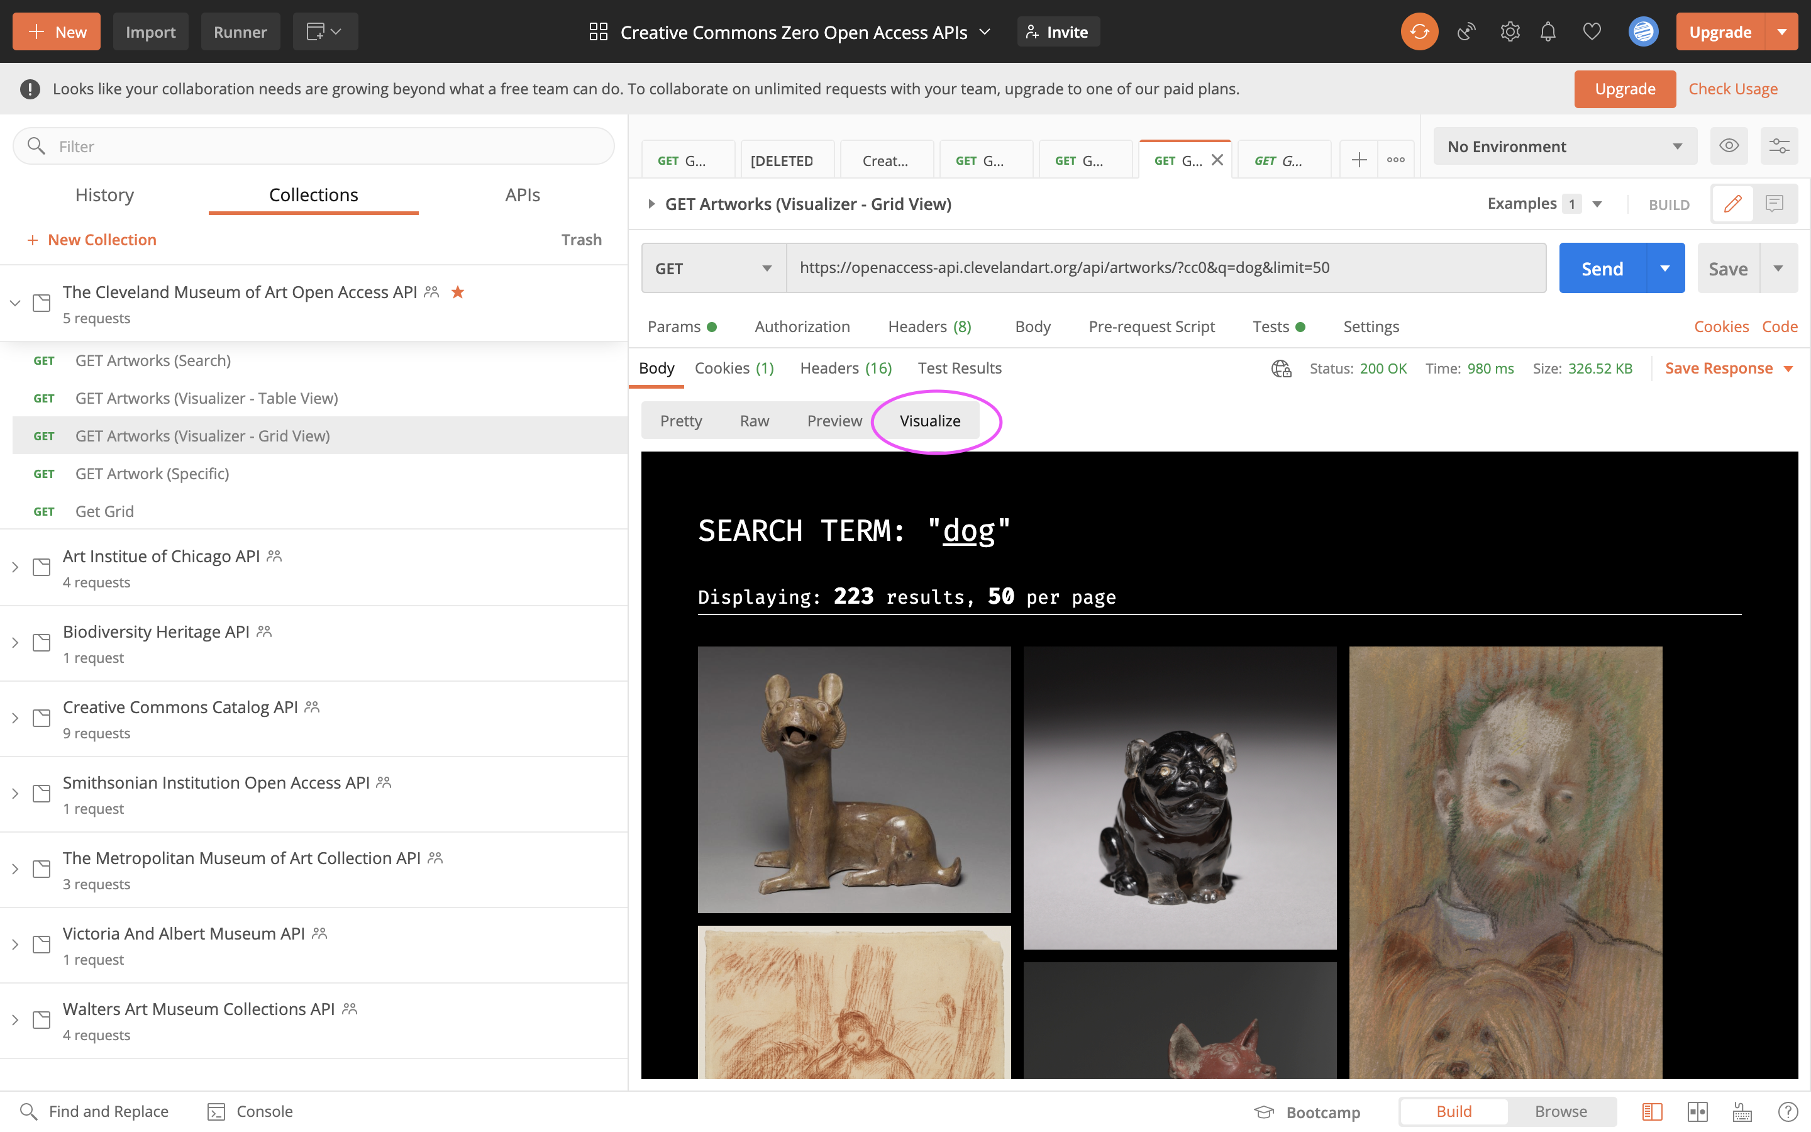Click the satellite capture requests icon
Screen dimensions: 1811x1132
pyautogui.click(x=1466, y=31)
